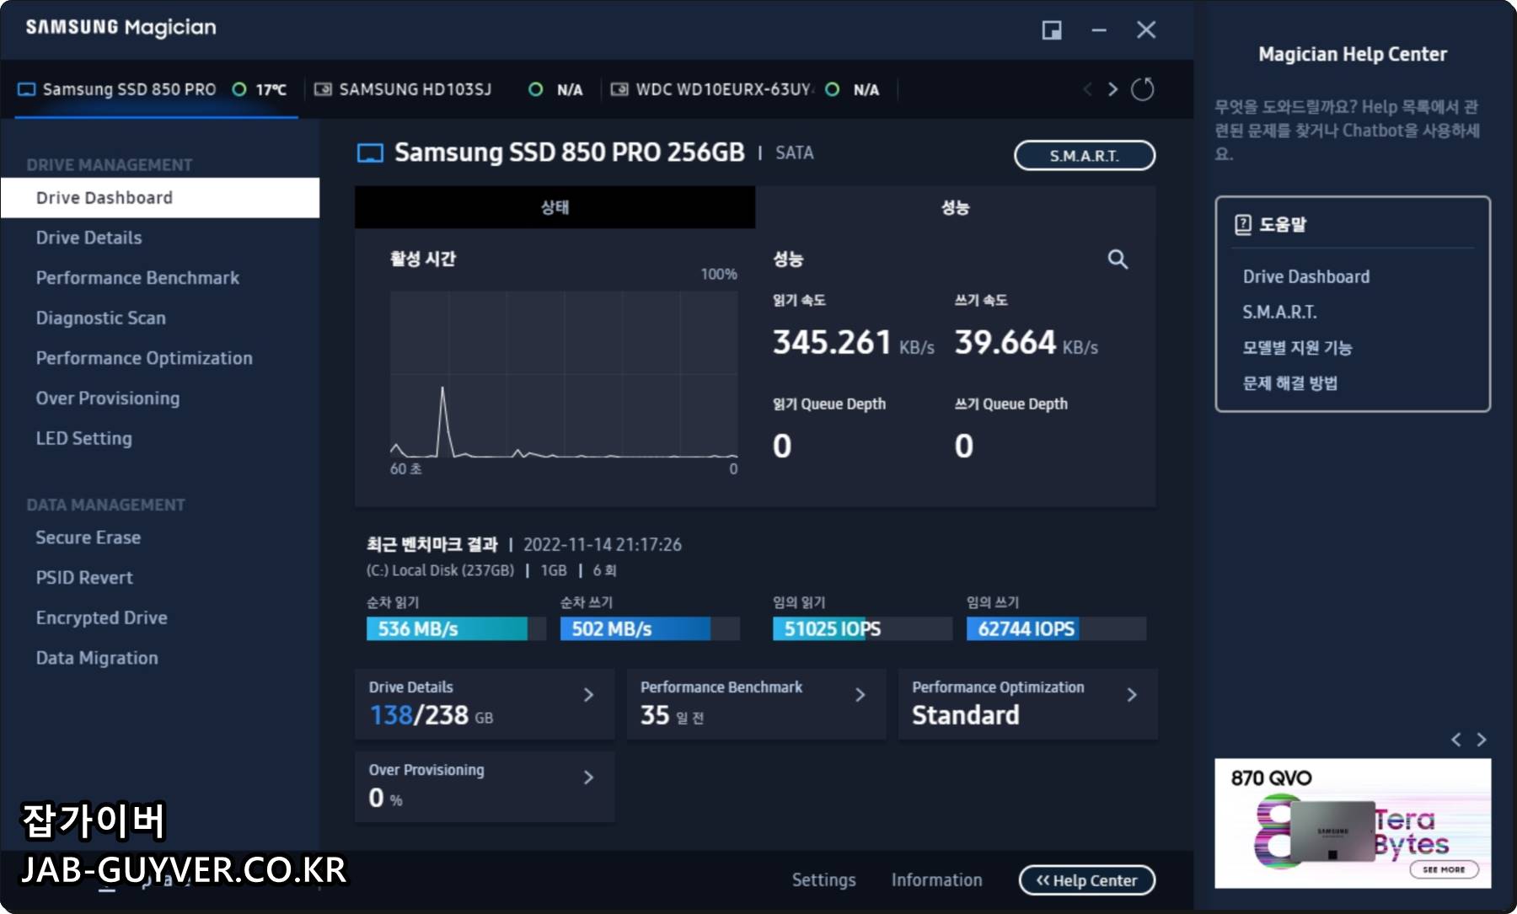Open Performance Optimization card arrow

point(1132,695)
